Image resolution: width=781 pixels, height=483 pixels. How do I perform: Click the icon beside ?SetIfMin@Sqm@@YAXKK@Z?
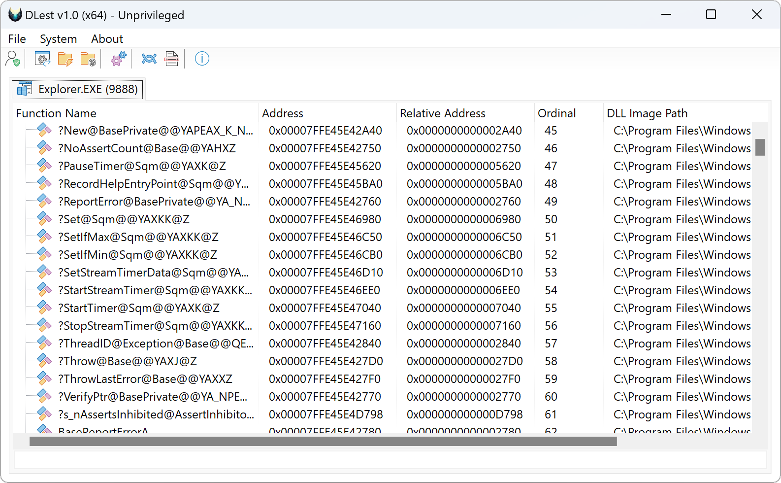pos(44,254)
